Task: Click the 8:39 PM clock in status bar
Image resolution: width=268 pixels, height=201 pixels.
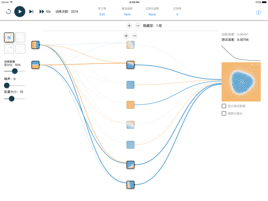Action: pyautogui.click(x=134, y=2)
